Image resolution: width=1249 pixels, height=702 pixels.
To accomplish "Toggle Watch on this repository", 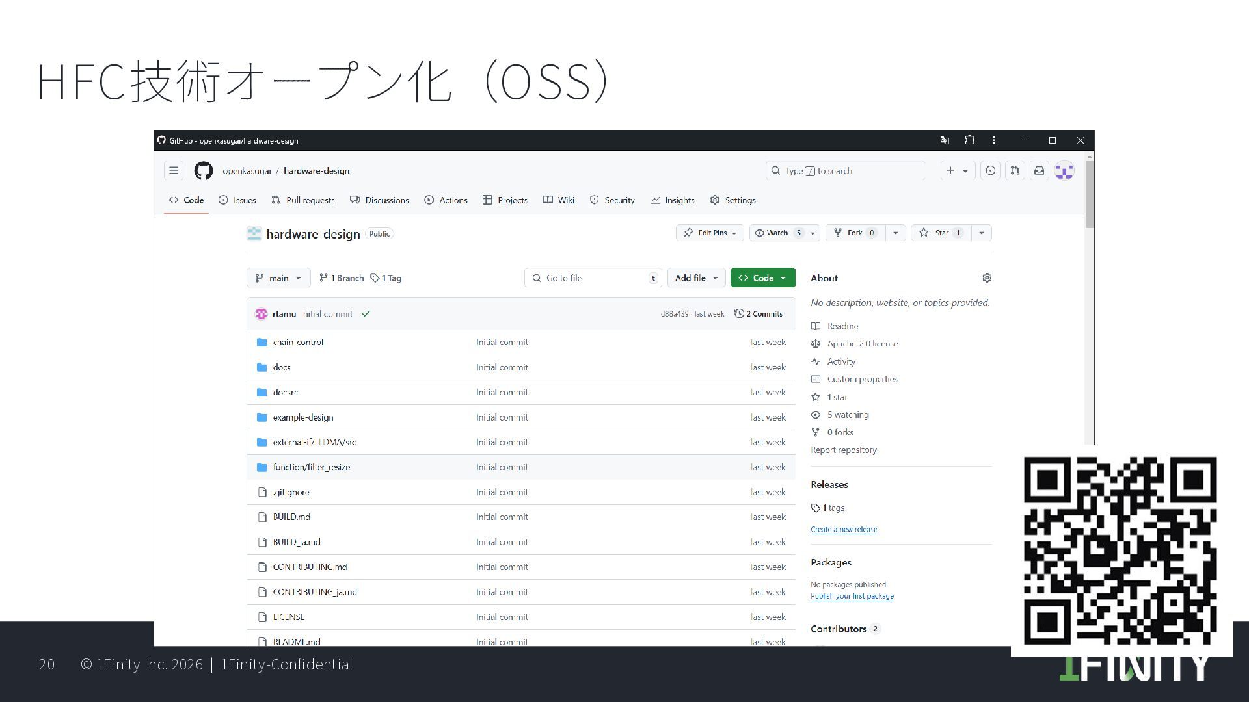I will click(777, 233).
